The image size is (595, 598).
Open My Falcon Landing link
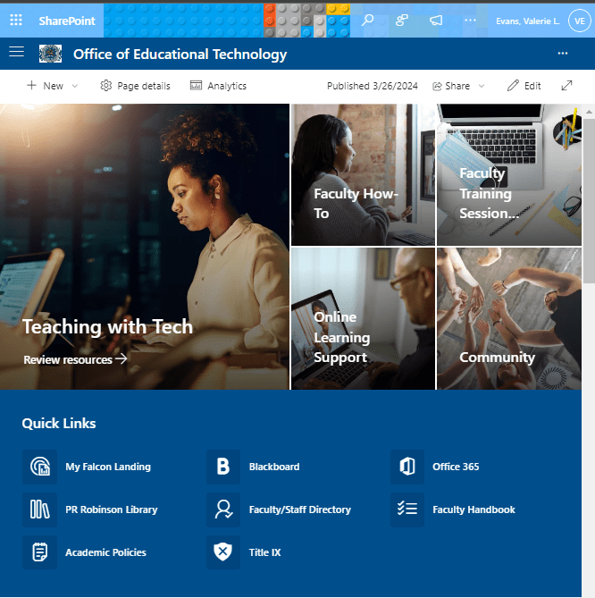[x=108, y=467]
